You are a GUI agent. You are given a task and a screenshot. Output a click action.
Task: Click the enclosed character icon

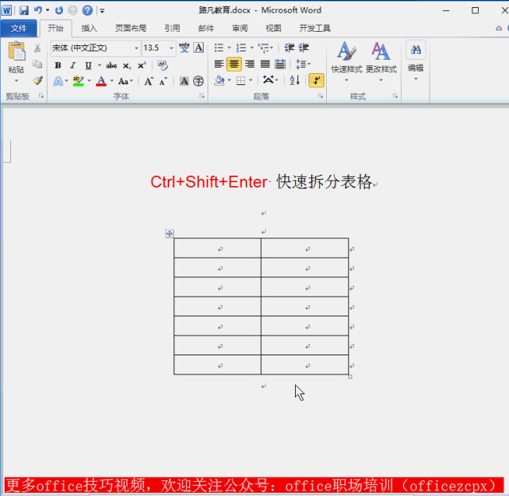[x=198, y=81]
